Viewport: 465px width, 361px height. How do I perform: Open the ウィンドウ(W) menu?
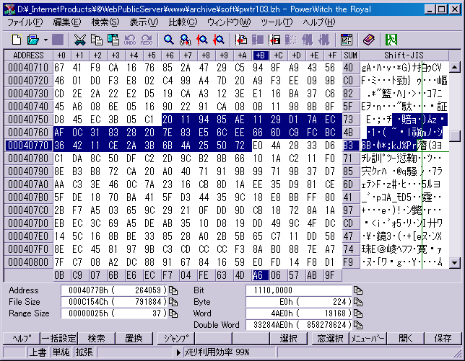coord(229,22)
